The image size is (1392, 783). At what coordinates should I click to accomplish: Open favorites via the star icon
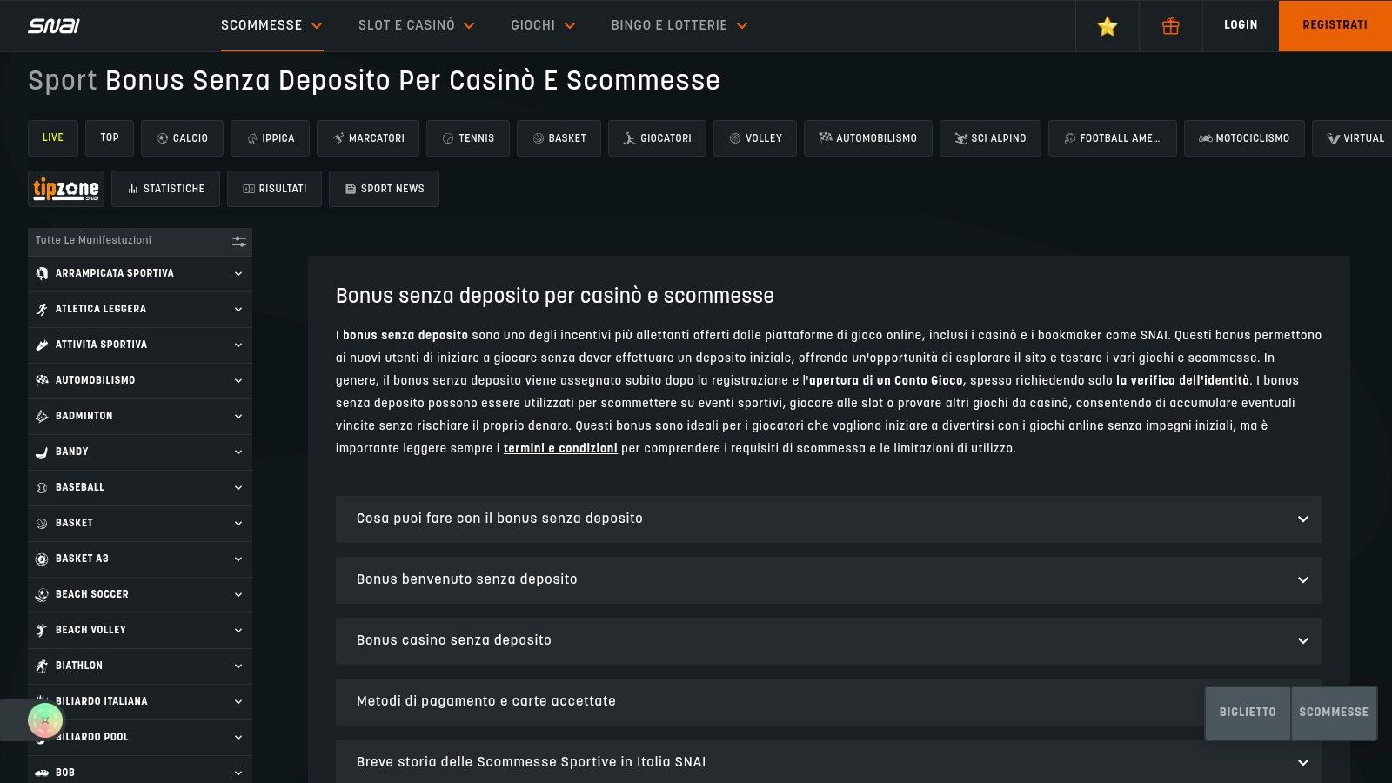pyautogui.click(x=1108, y=26)
